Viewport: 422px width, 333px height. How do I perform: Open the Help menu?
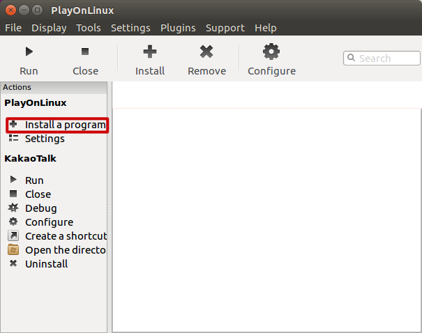266,28
